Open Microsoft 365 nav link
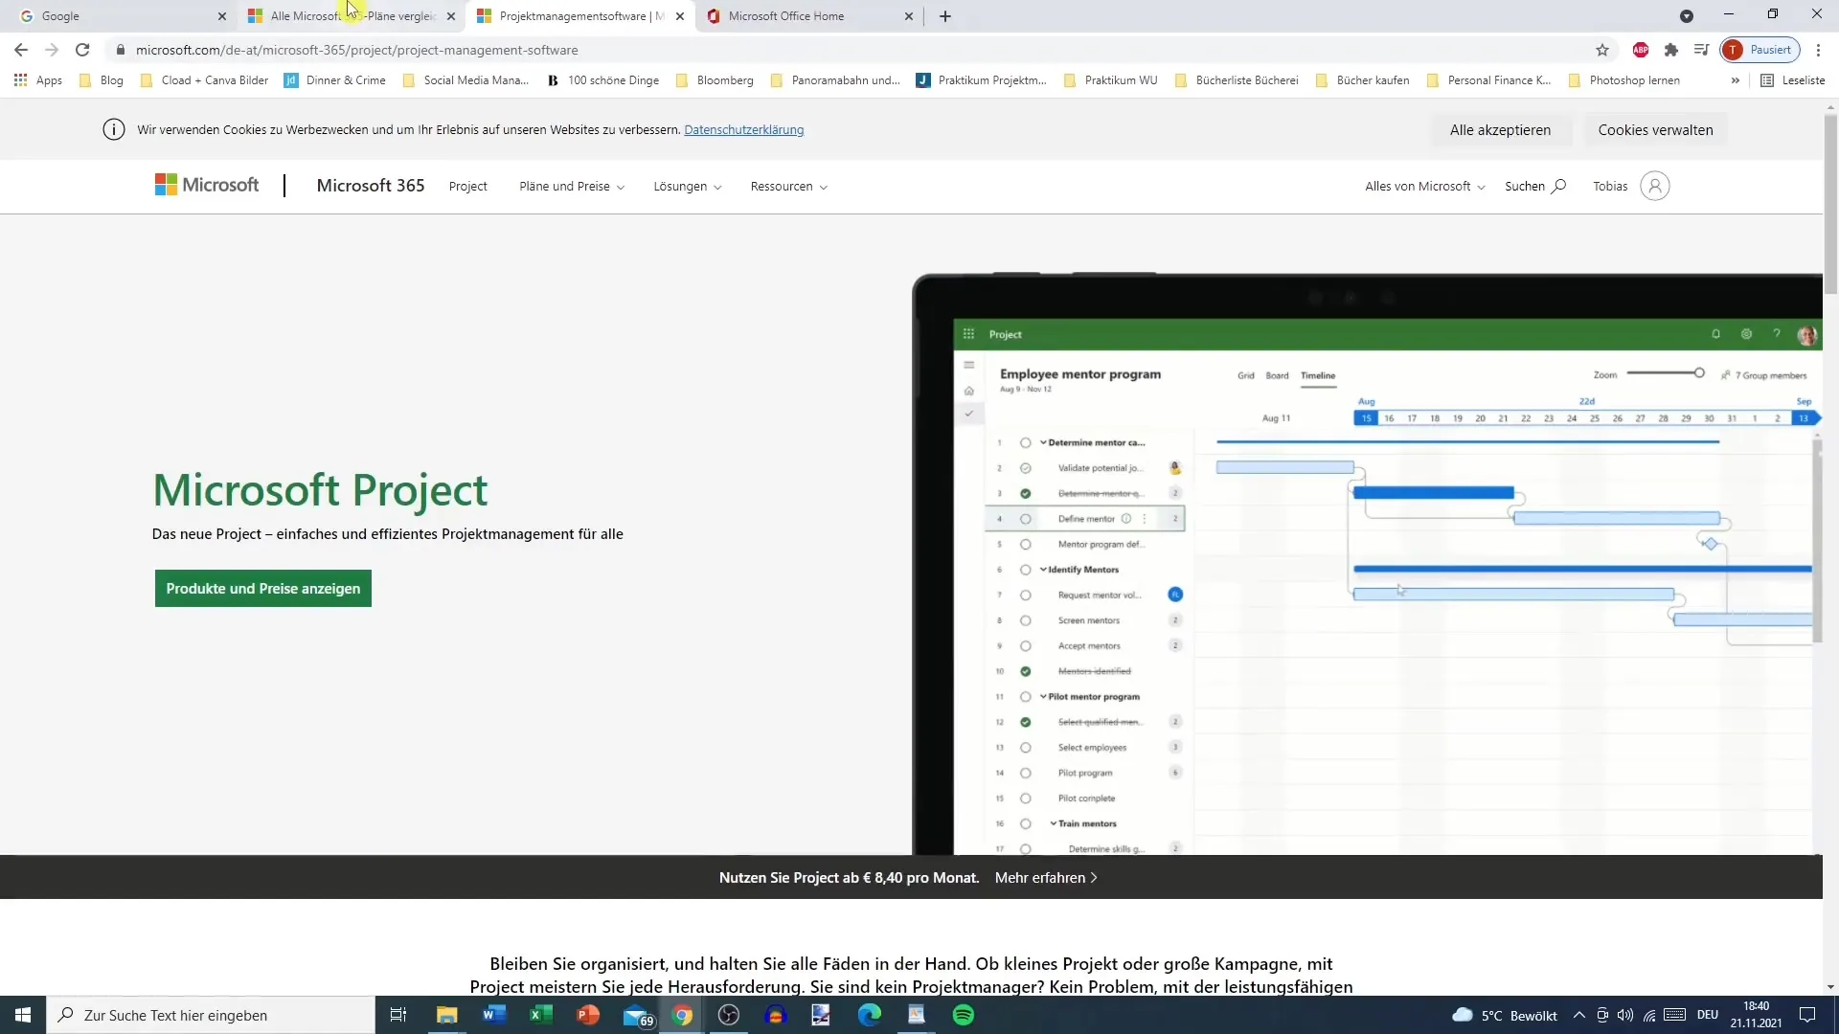1839x1034 pixels. (371, 186)
